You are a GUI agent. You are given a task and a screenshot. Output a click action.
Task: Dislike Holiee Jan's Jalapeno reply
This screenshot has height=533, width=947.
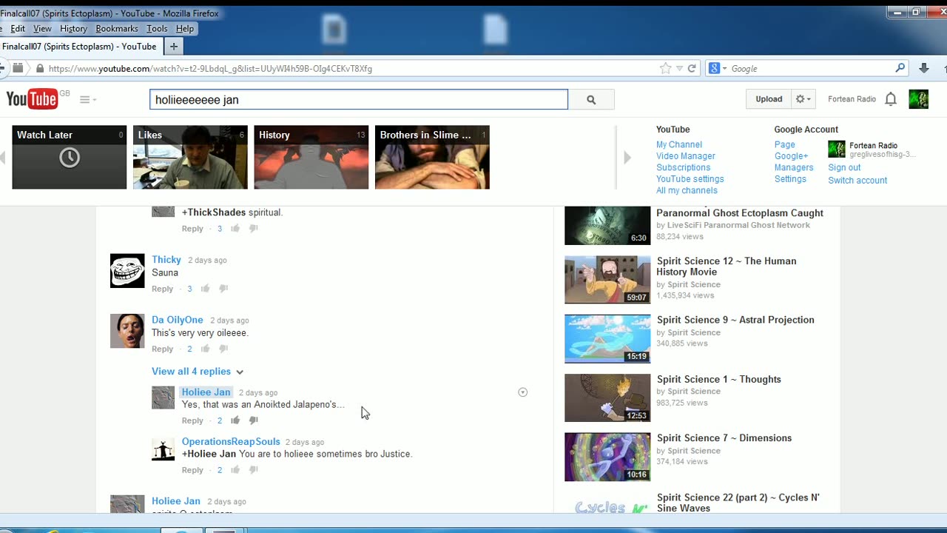pos(253,420)
